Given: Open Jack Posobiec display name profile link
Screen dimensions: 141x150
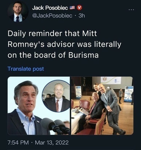Looking at the screenshot, I should pyautogui.click(x=50, y=8).
